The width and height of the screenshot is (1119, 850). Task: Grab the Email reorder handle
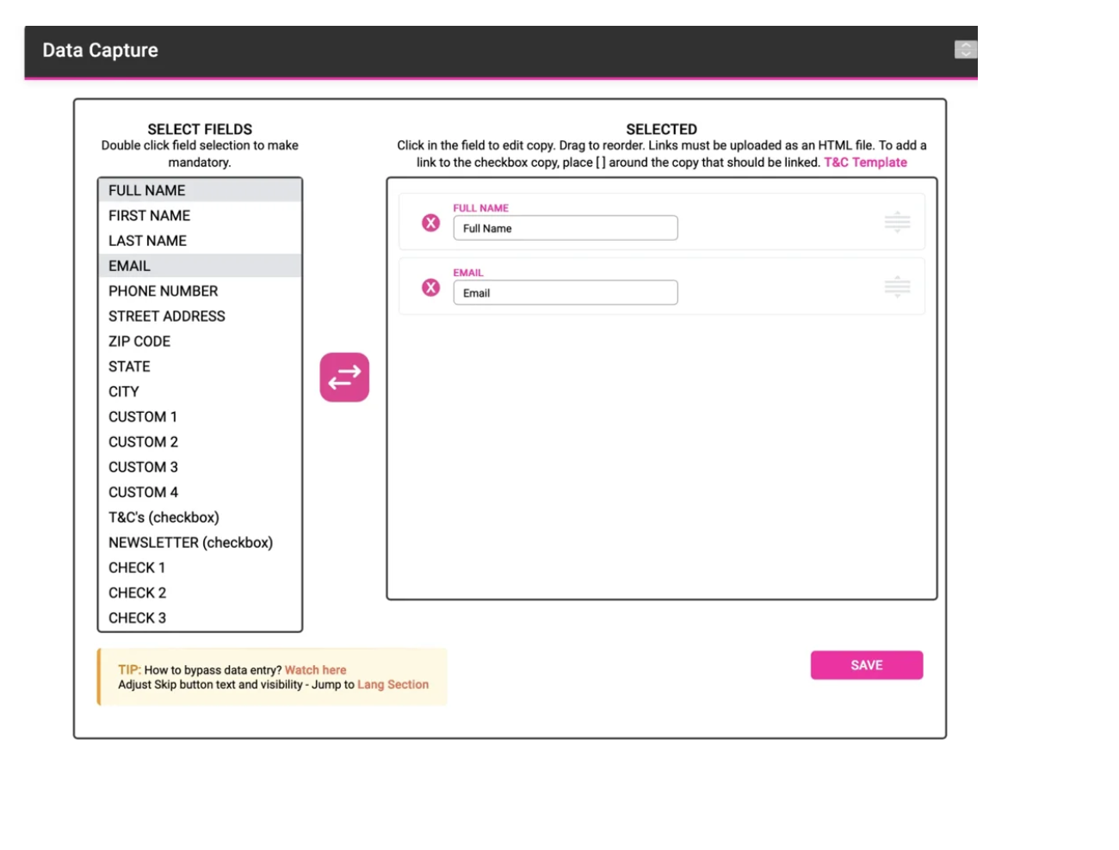tap(897, 286)
